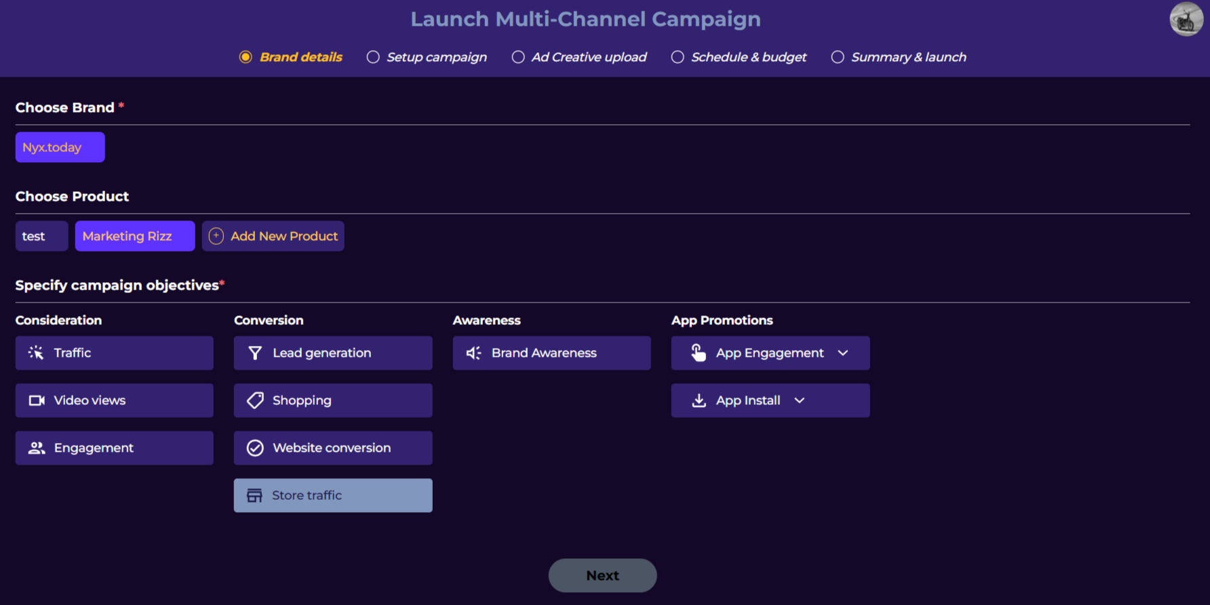Viewport: 1210px width, 605px height.
Task: Click the Video views camera icon
Action: tap(37, 400)
